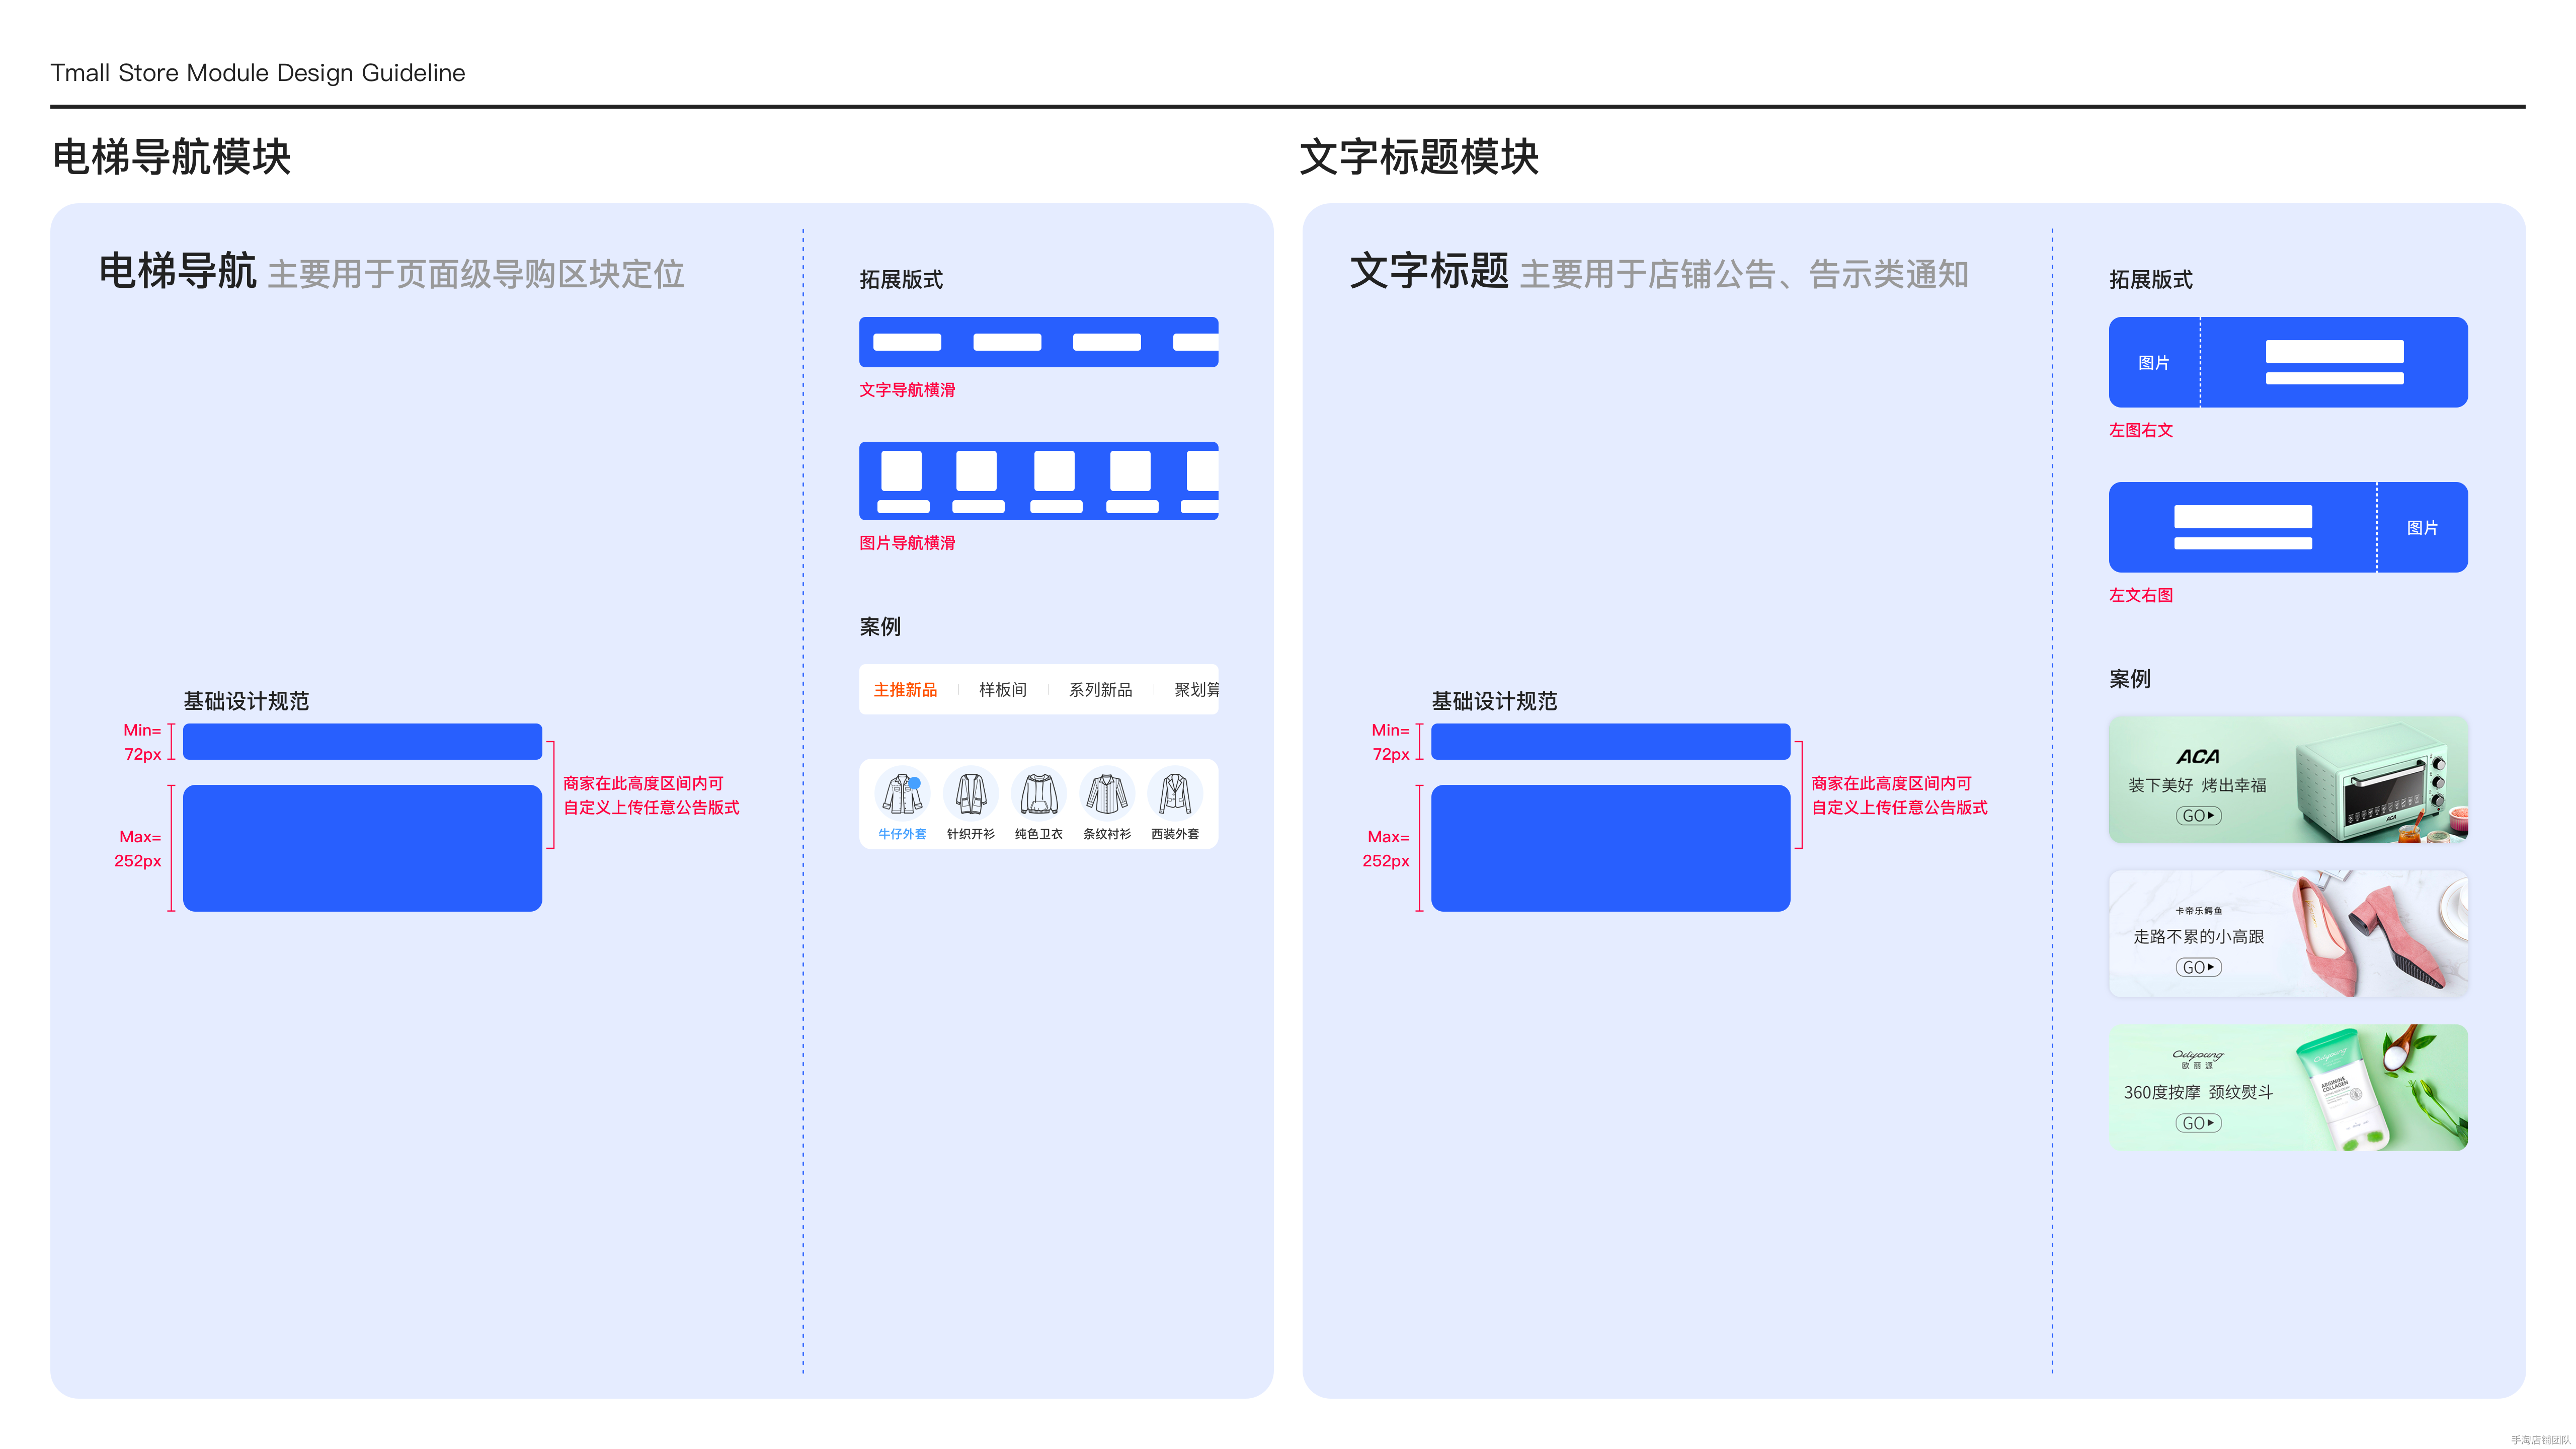Click the 针织开衫 cardigan icon

970,794
